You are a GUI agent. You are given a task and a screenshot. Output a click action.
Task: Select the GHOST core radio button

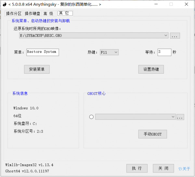click(91, 117)
